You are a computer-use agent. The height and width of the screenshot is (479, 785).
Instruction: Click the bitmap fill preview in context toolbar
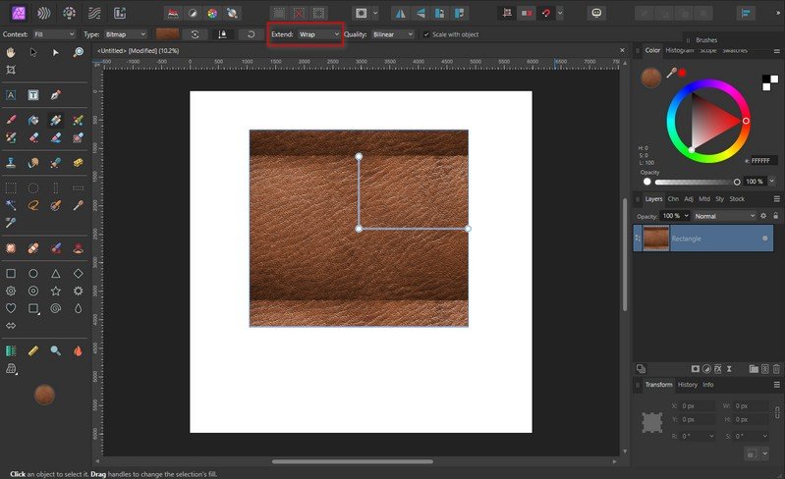(167, 34)
